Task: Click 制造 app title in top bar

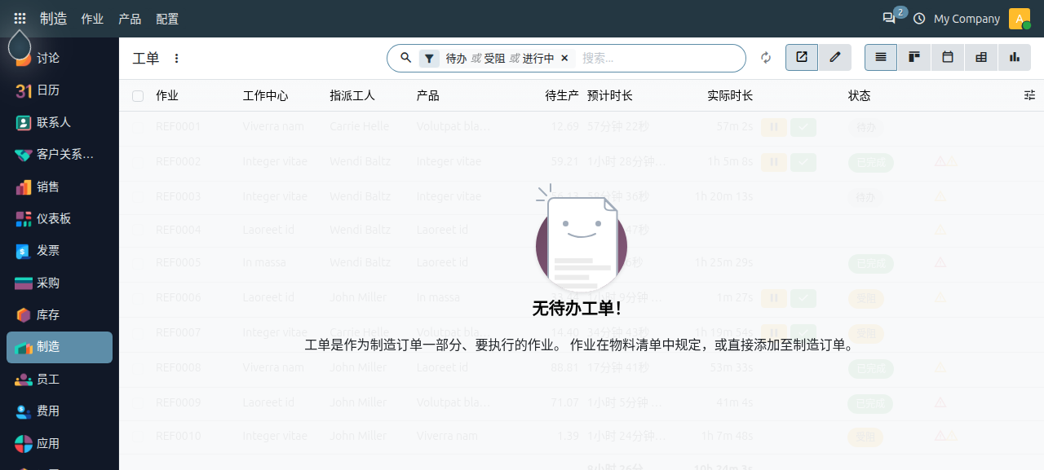Action: [54, 18]
